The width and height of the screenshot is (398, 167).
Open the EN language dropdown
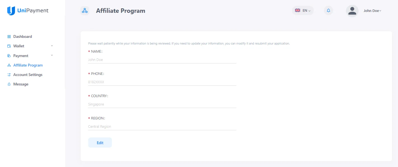pos(303,10)
